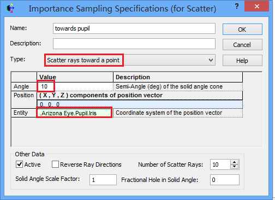Click the Cancel button
This screenshot has width=275, height=200.
[242, 45]
